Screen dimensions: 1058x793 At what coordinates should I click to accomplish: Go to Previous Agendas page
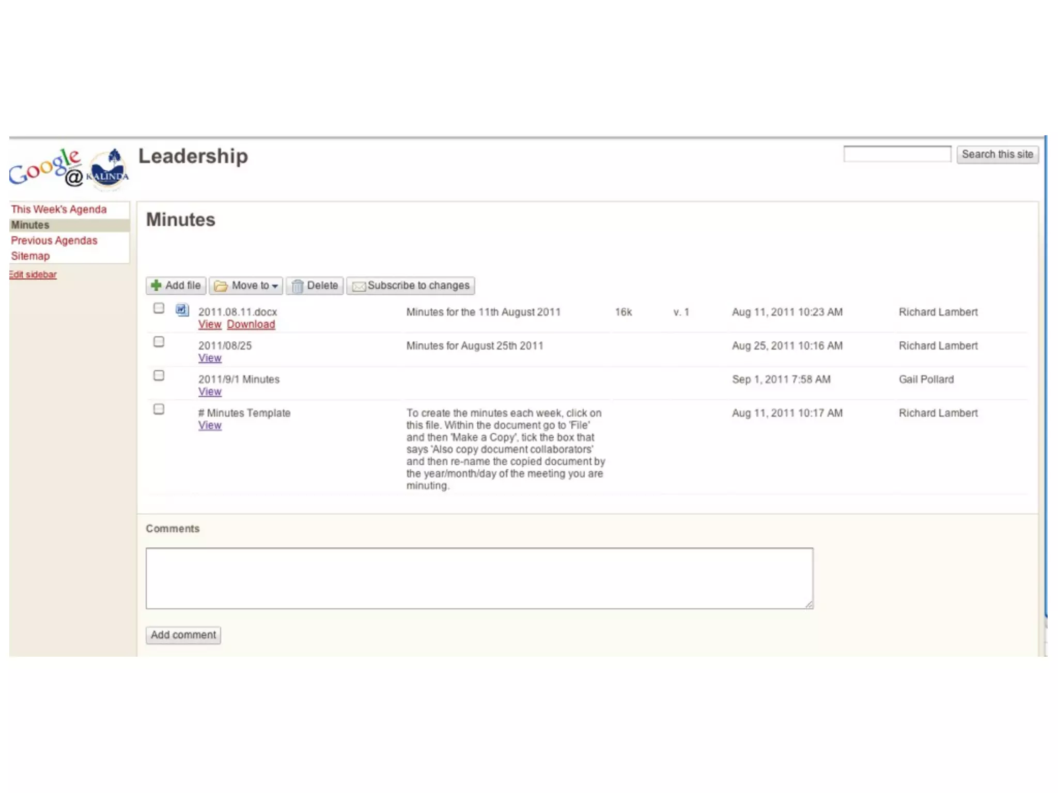[x=54, y=241]
